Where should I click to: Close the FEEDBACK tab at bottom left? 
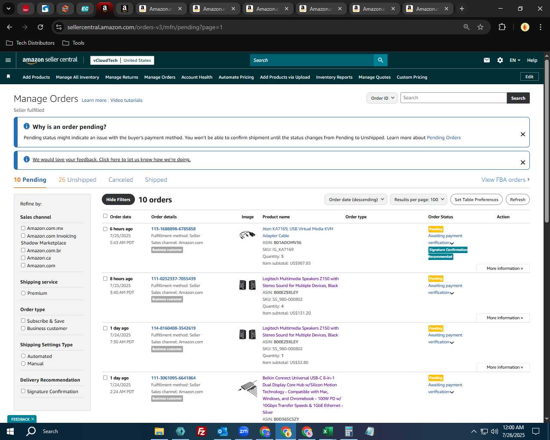tap(33, 419)
